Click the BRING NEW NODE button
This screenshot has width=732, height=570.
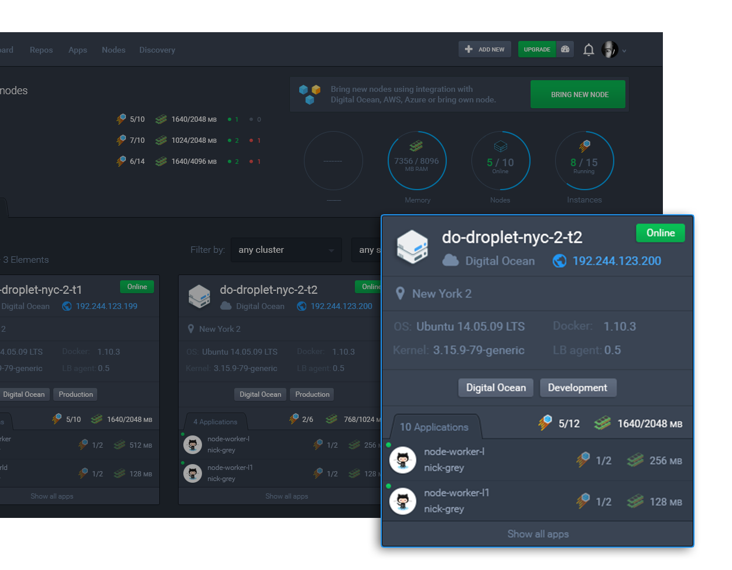pyautogui.click(x=577, y=94)
